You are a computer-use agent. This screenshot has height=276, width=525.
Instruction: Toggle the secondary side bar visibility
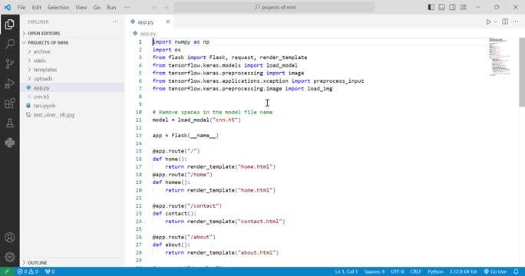(x=452, y=7)
